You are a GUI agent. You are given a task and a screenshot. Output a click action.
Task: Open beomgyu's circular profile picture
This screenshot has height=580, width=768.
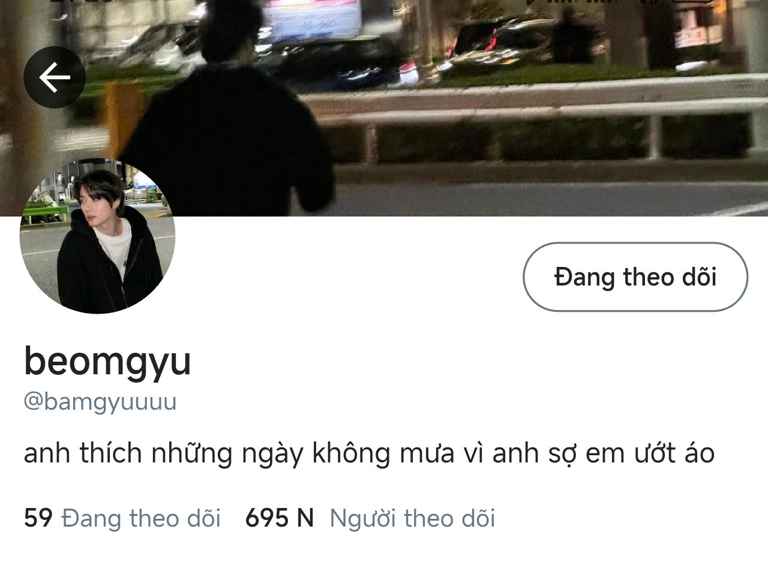pyautogui.click(x=97, y=235)
